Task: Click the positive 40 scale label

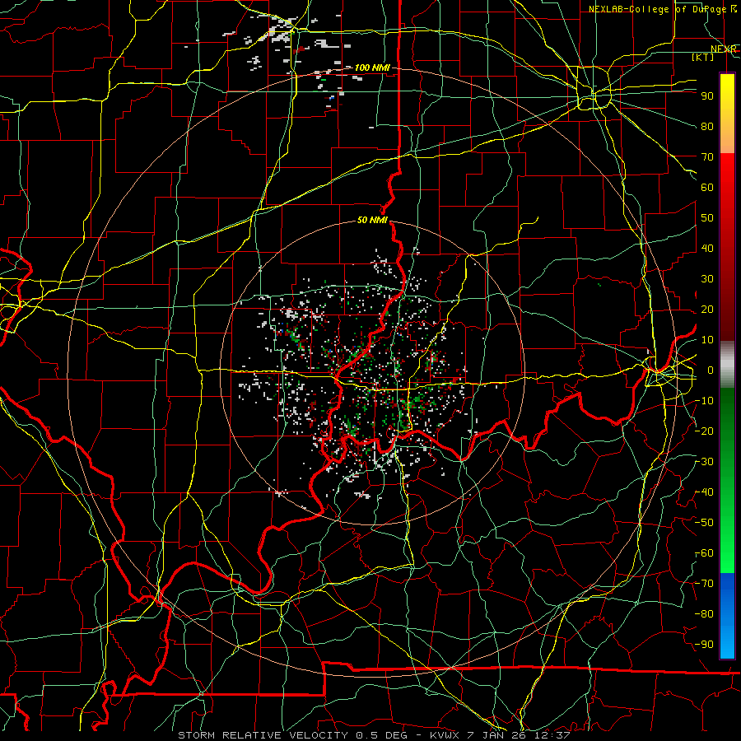Action: 707,248
